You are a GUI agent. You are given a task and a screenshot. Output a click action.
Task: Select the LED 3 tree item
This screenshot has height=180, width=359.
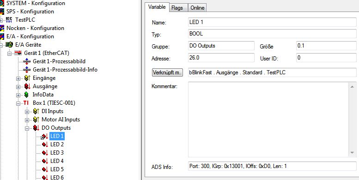tap(57, 153)
